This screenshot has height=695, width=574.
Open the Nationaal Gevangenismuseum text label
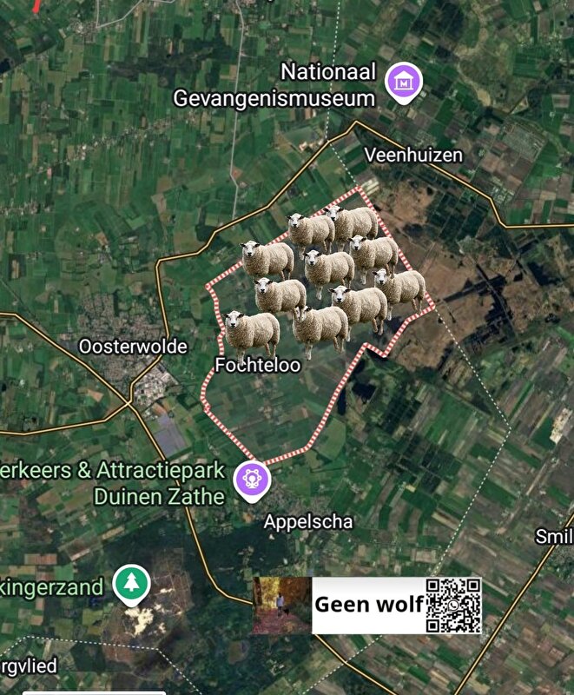[274, 85]
